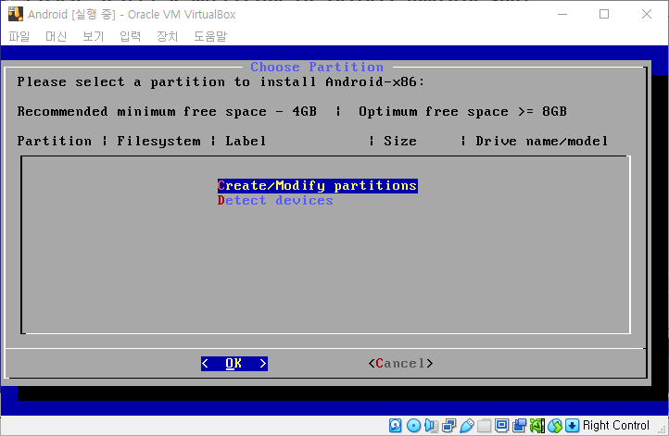Viewport: 669px width, 436px height.
Task: Open the 파일 menu
Action: click(x=19, y=36)
